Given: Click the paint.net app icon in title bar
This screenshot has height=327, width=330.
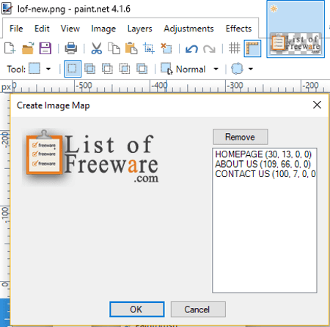Looking at the screenshot, I should coord(7,8).
